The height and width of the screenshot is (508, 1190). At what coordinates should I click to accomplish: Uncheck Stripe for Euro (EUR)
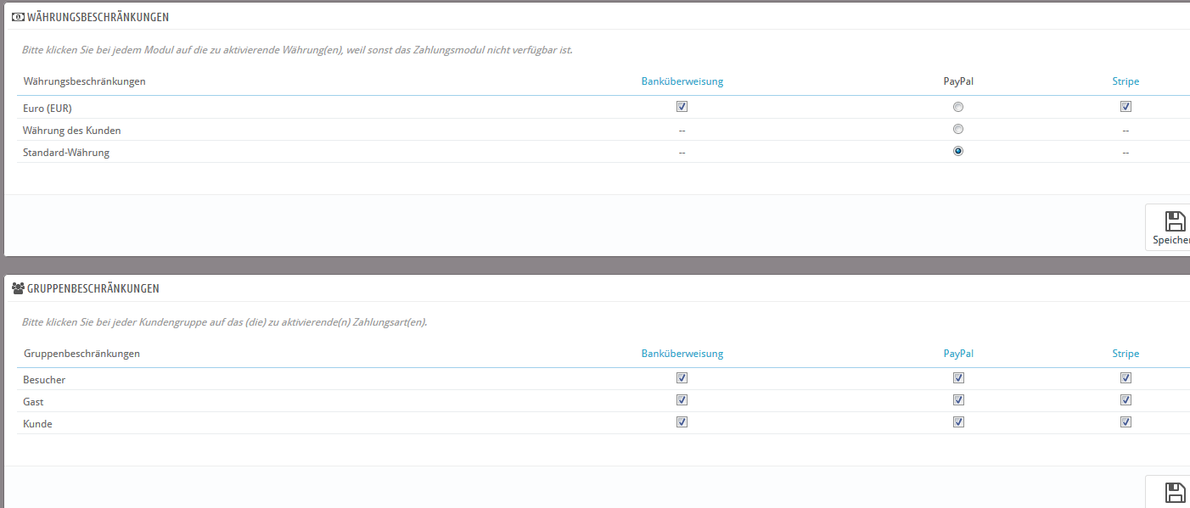tap(1125, 107)
